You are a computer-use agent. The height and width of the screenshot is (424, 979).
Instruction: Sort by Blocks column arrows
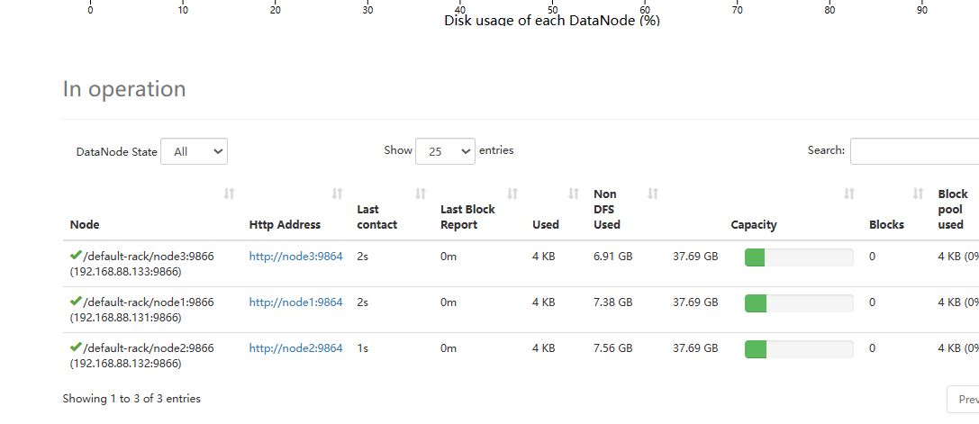click(x=918, y=194)
